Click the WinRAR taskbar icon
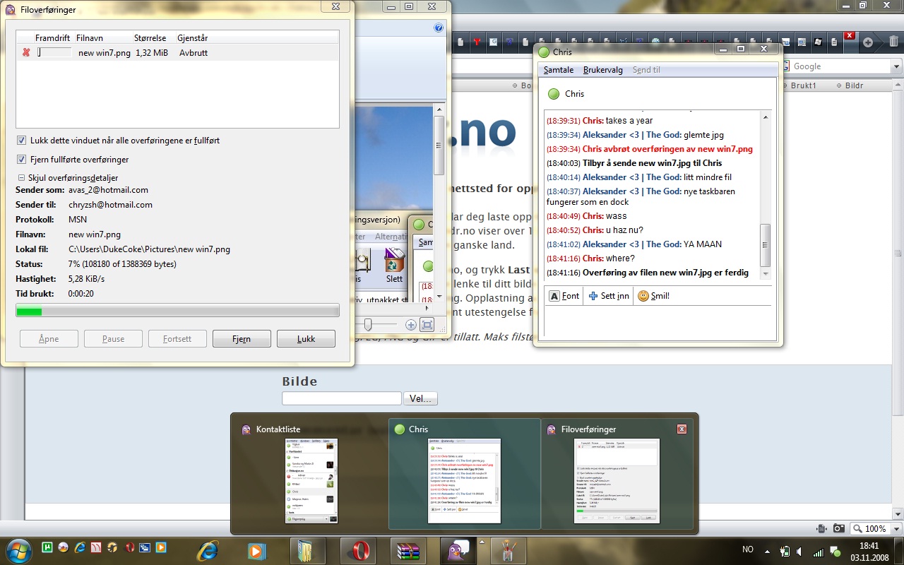904x565 pixels. pyautogui.click(x=408, y=550)
